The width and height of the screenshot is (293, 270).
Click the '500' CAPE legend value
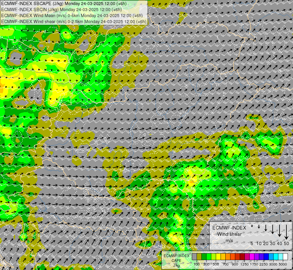tap(216, 264)
